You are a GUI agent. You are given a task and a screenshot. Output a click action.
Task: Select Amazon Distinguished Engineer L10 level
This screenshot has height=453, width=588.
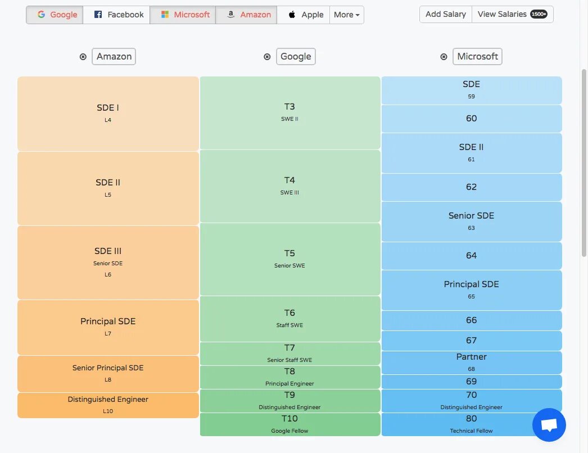pos(108,405)
